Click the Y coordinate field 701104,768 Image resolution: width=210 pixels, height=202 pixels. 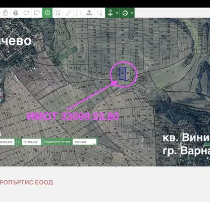[x=31, y=142]
